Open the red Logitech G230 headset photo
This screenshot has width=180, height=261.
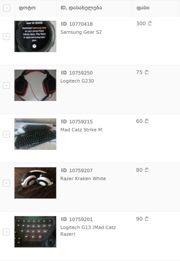(x=35, y=85)
